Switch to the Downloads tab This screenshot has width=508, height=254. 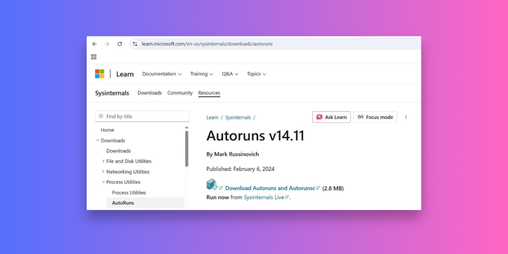click(x=149, y=93)
